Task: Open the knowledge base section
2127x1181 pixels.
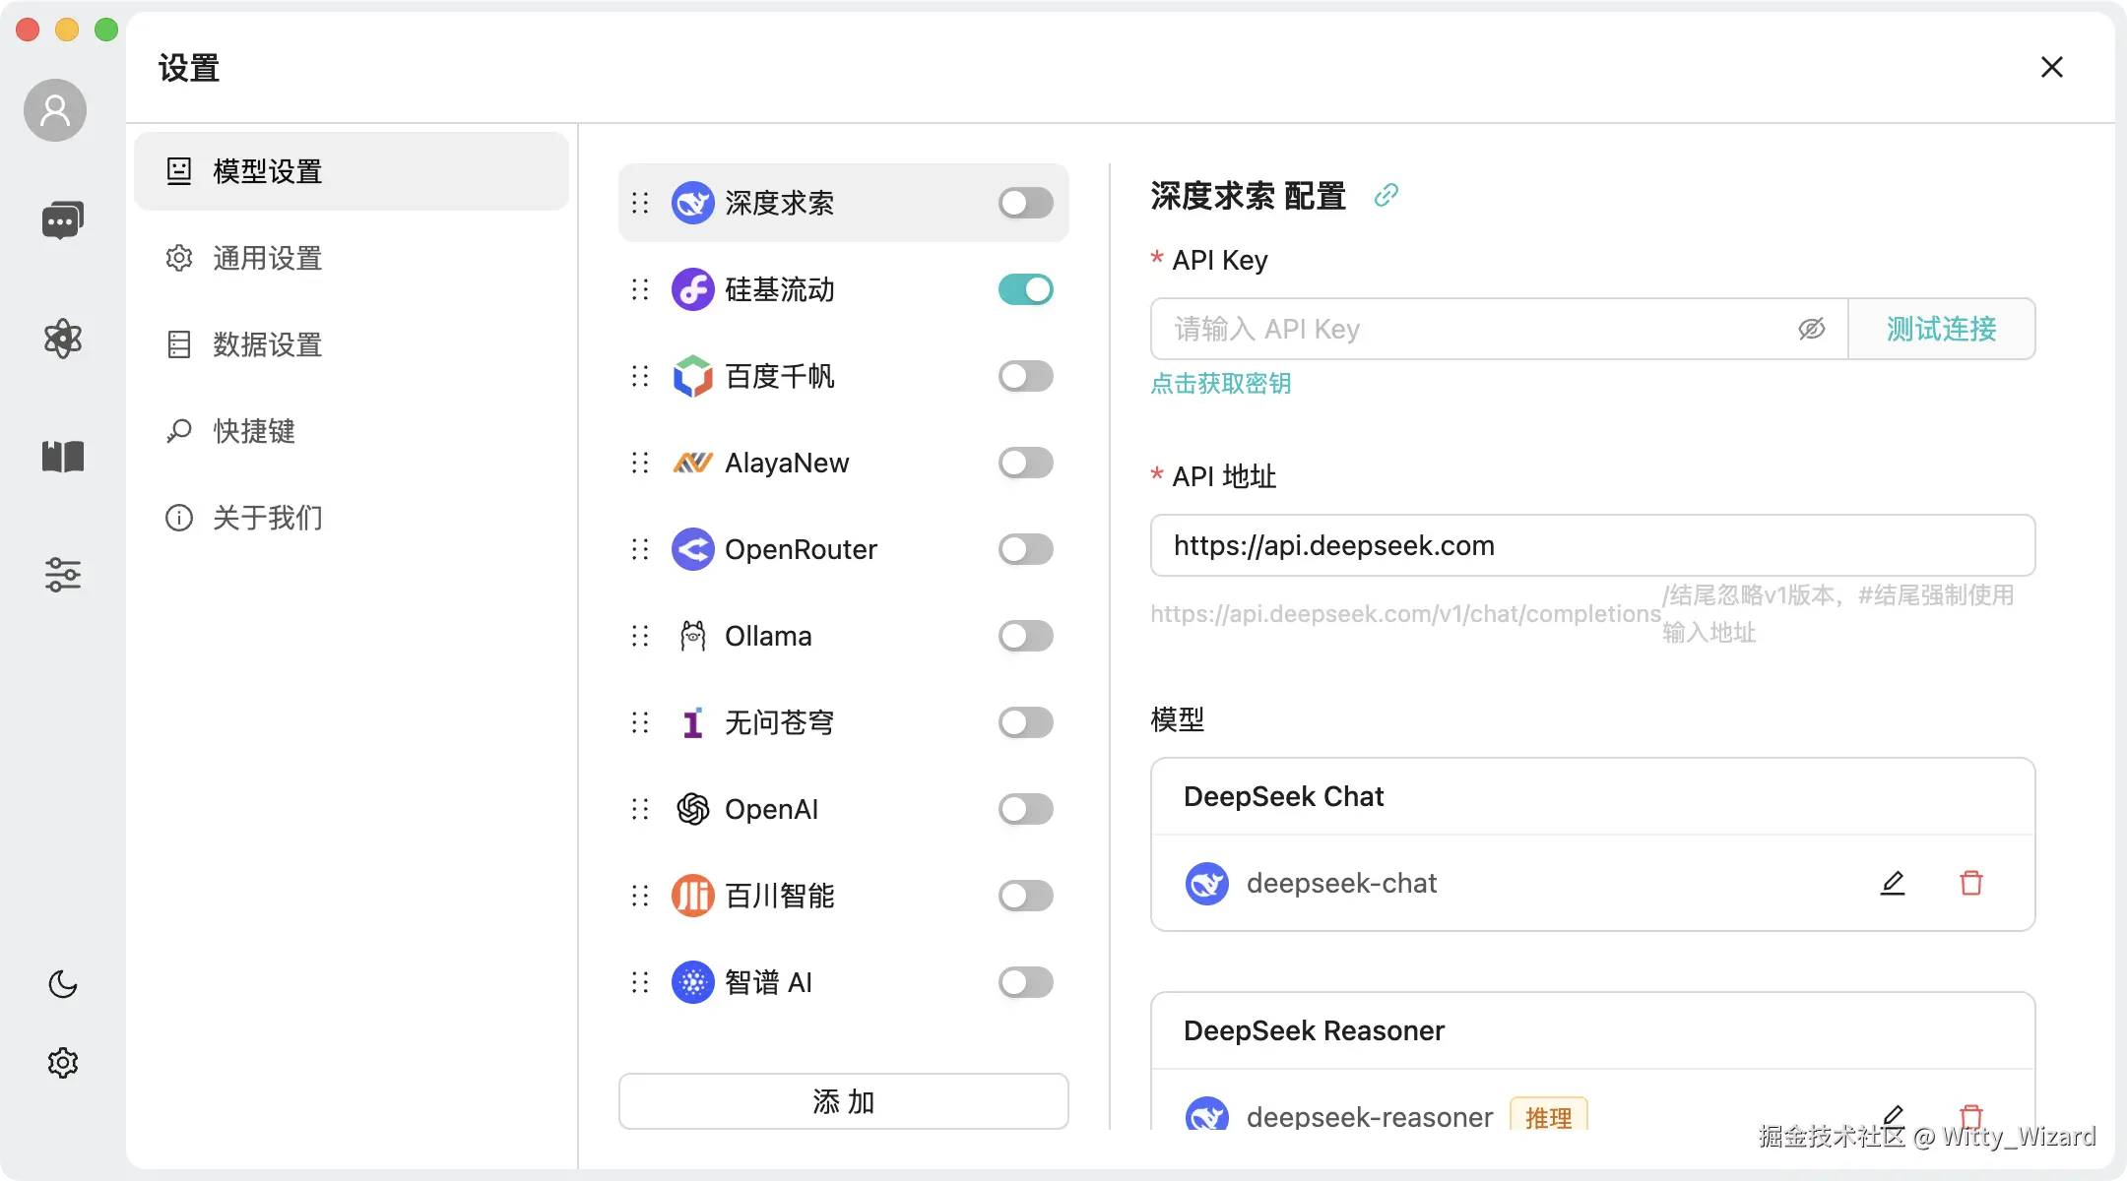Action: click(62, 457)
